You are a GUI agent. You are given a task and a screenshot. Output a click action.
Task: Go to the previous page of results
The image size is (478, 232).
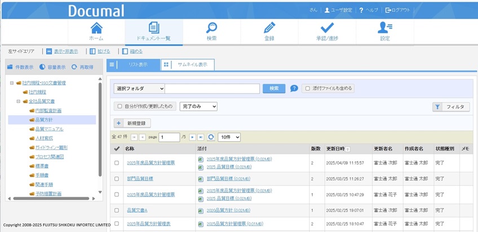[142, 137]
